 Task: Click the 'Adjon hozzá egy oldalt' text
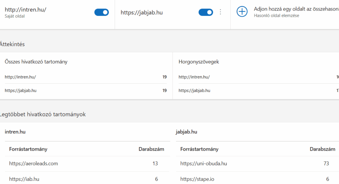296,9
